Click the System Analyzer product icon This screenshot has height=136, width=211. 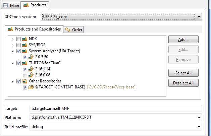(24, 51)
